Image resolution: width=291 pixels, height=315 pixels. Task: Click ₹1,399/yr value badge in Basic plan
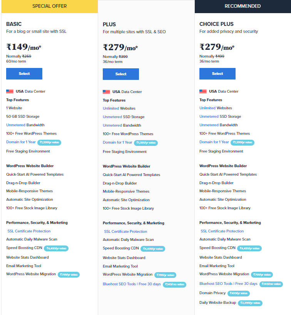[x=49, y=142]
